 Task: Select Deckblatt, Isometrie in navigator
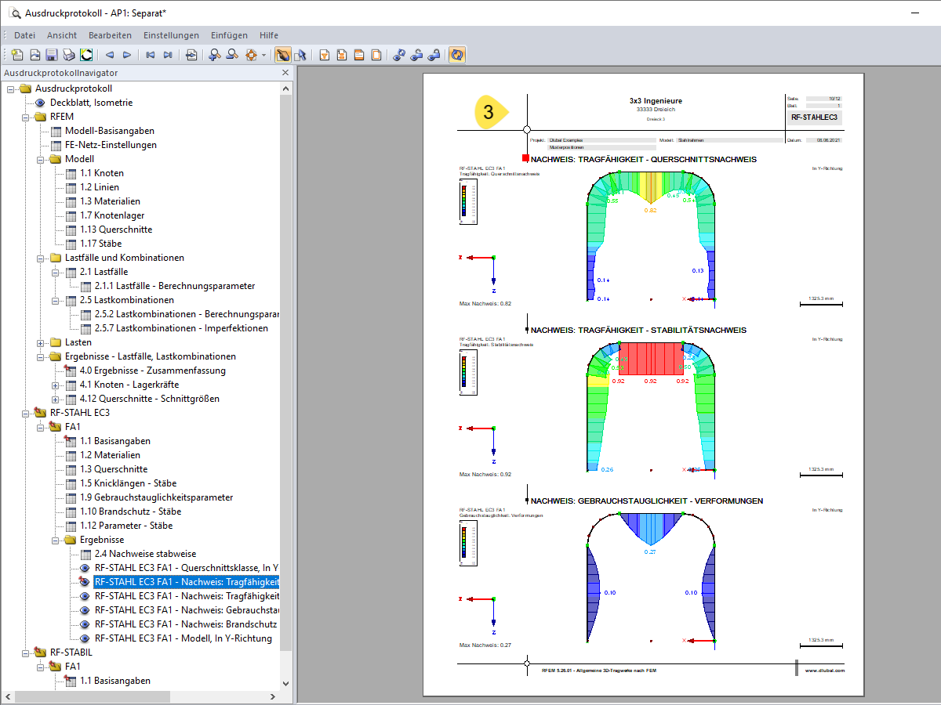(91, 103)
